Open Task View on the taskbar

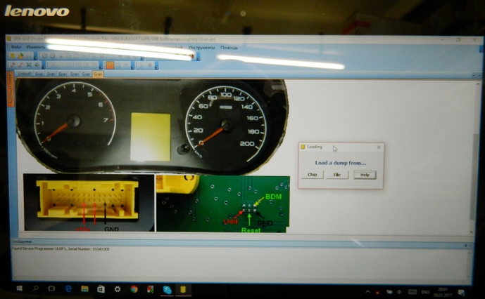pos(51,289)
